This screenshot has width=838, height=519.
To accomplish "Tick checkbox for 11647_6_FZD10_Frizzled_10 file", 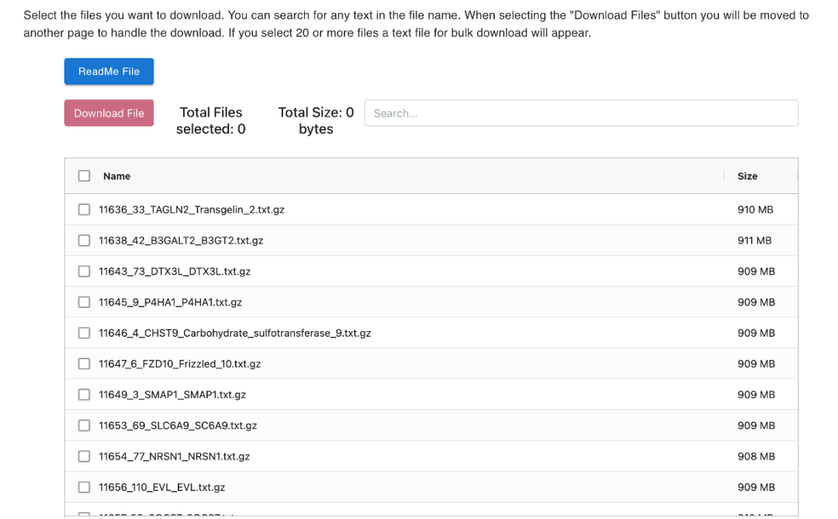I will point(84,364).
